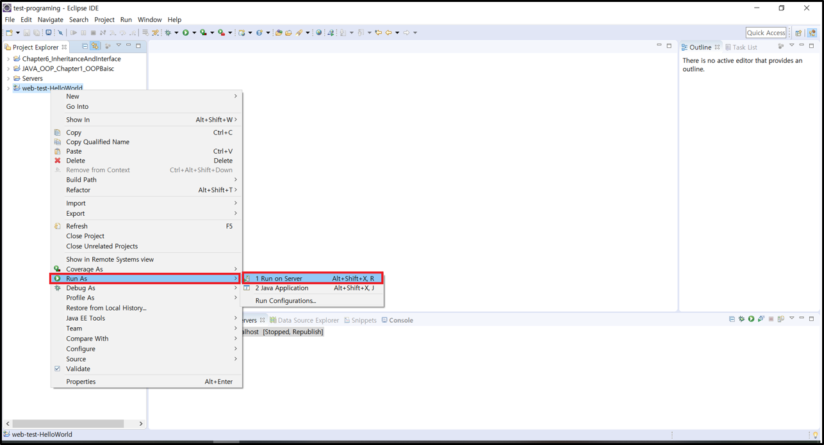Open New wizard dropdown arrow
This screenshot has width=824, height=445.
pyautogui.click(x=17, y=33)
